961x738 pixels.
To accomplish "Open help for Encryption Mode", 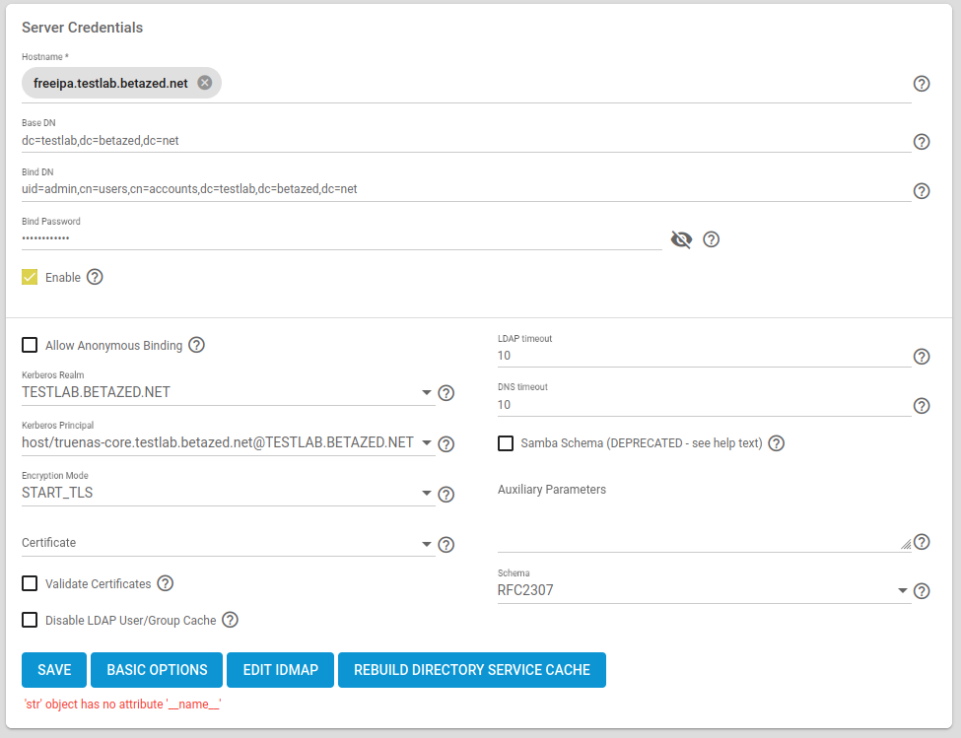I will point(446,495).
